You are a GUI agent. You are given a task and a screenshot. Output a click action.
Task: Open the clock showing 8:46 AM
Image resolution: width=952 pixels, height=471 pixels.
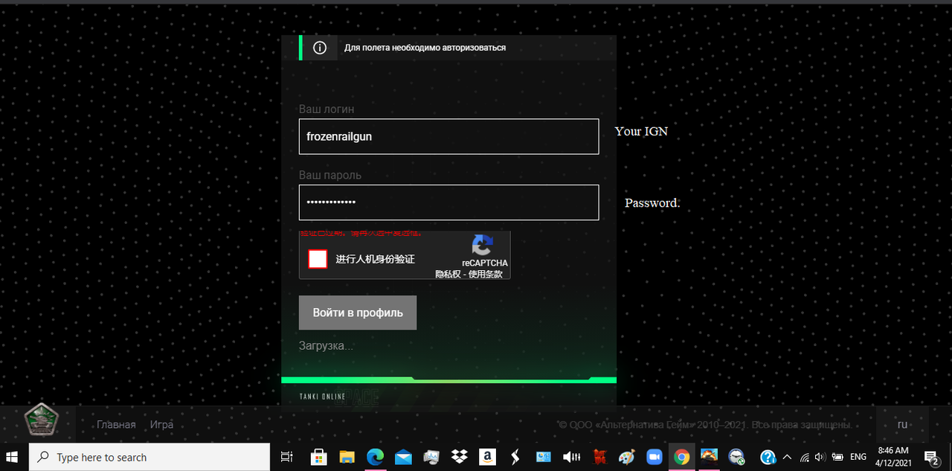point(893,457)
